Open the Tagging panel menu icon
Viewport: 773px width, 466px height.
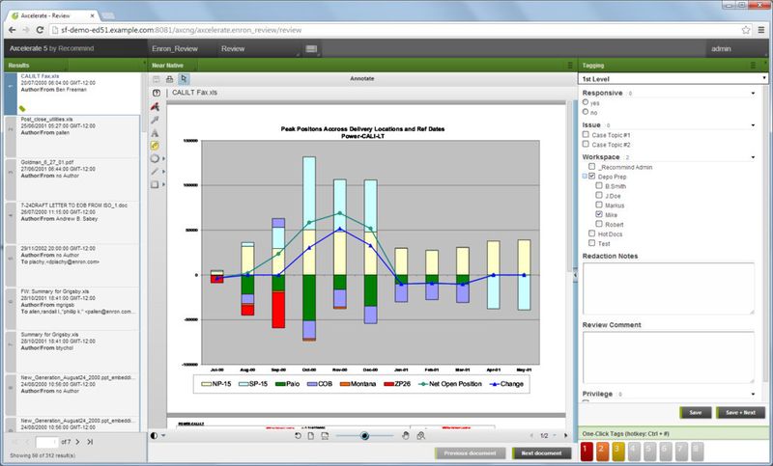(753, 65)
